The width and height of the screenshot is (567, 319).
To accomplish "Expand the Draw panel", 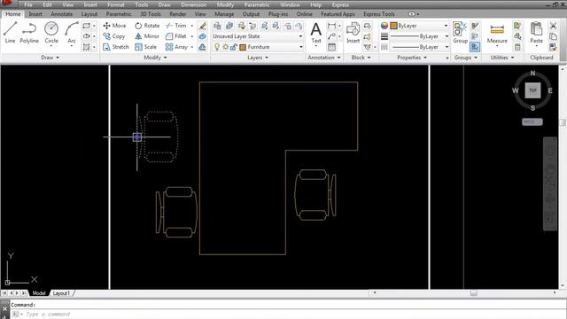I will pyautogui.click(x=50, y=58).
